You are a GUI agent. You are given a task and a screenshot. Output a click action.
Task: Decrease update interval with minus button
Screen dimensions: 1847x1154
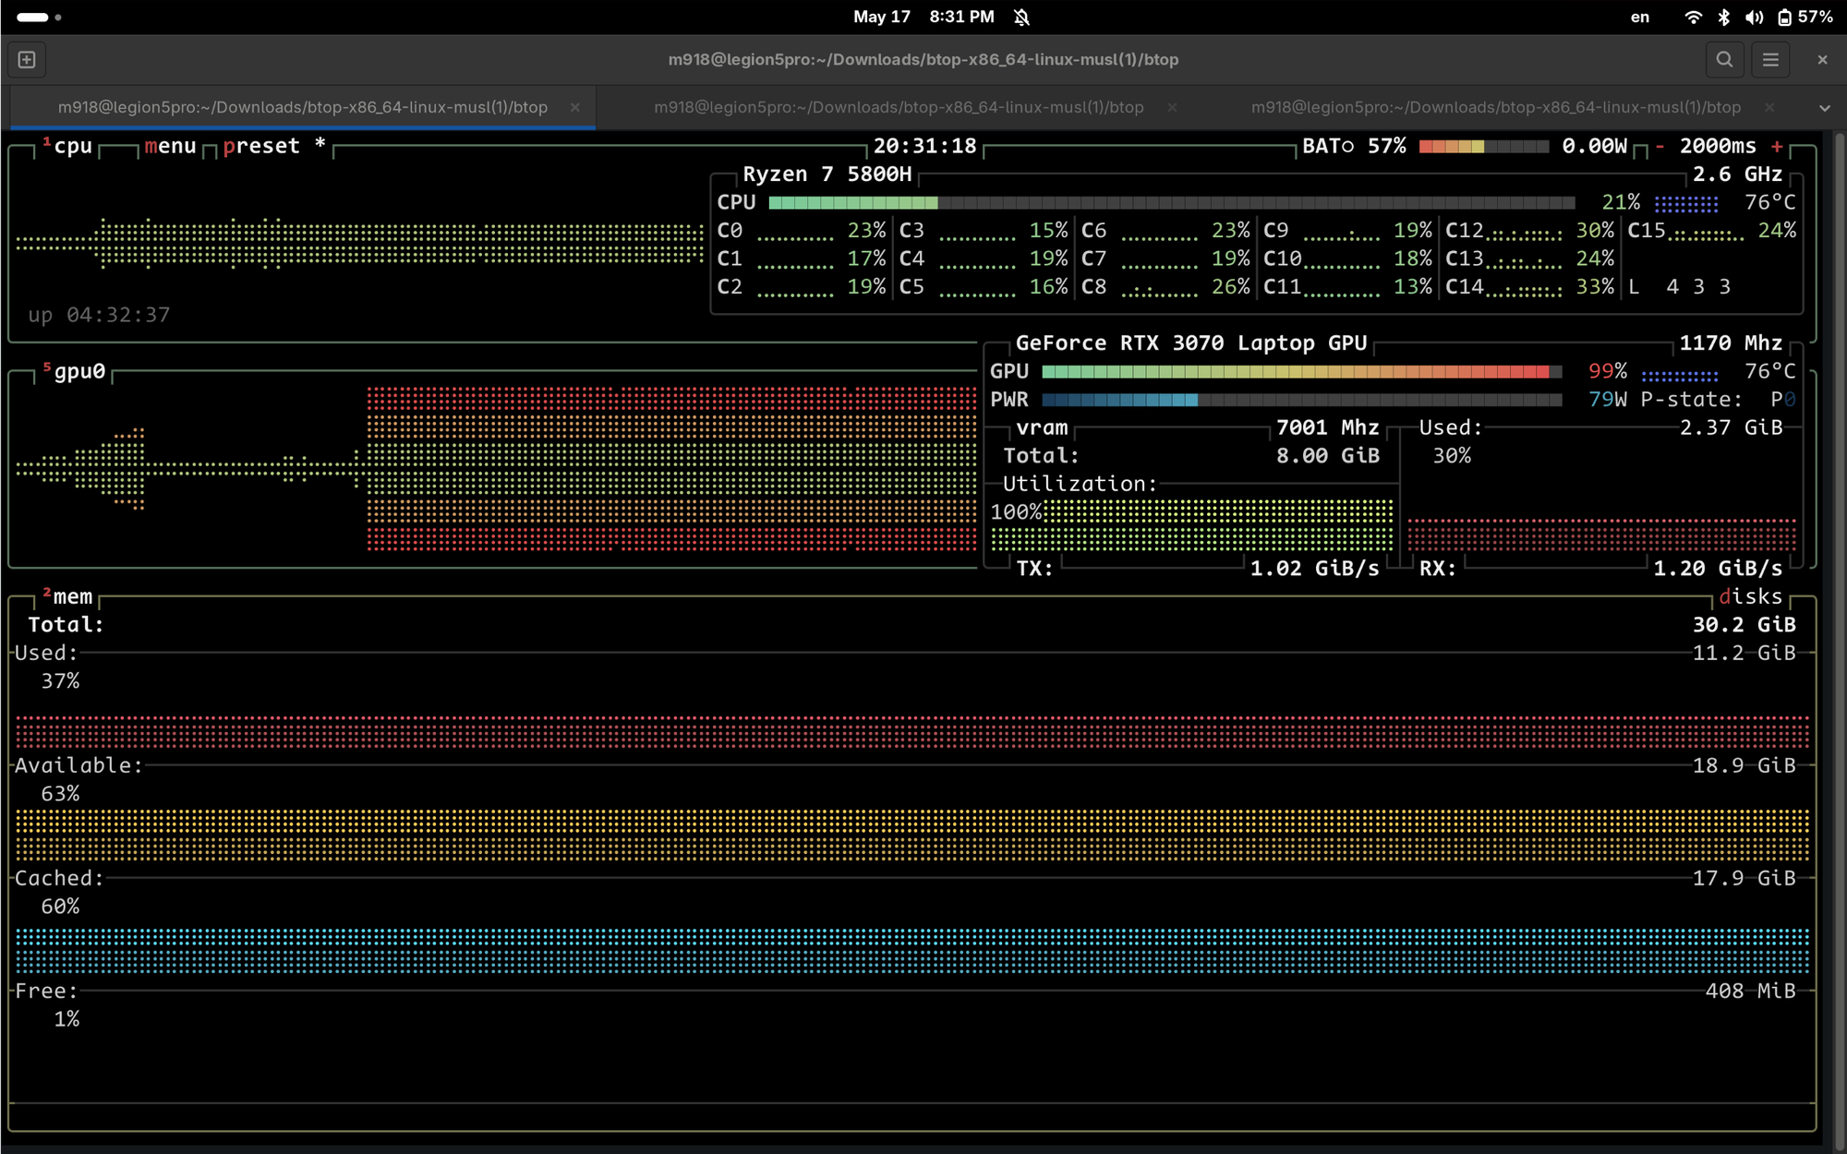click(x=1660, y=147)
